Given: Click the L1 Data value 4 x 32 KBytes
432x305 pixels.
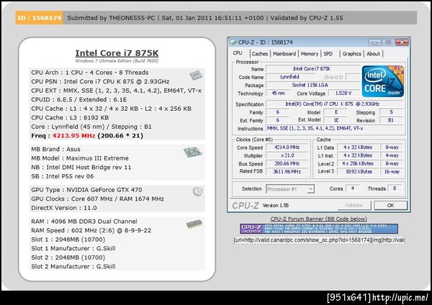Looking at the screenshot, I should [358, 147].
